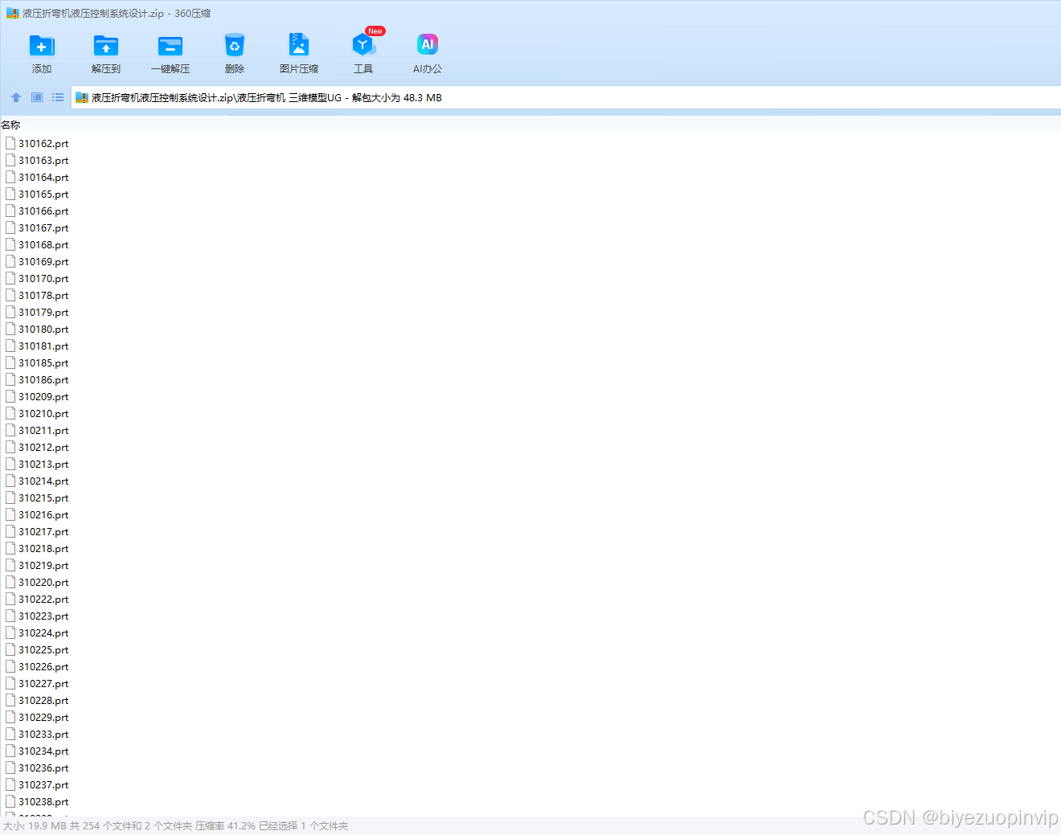1061x835 pixels.
Task: Click the 名称 column header
Action: click(10, 125)
